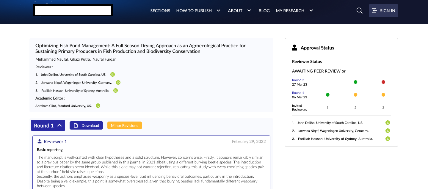Click the 27 Mar 23 date
428x189 pixels.
(300, 84)
